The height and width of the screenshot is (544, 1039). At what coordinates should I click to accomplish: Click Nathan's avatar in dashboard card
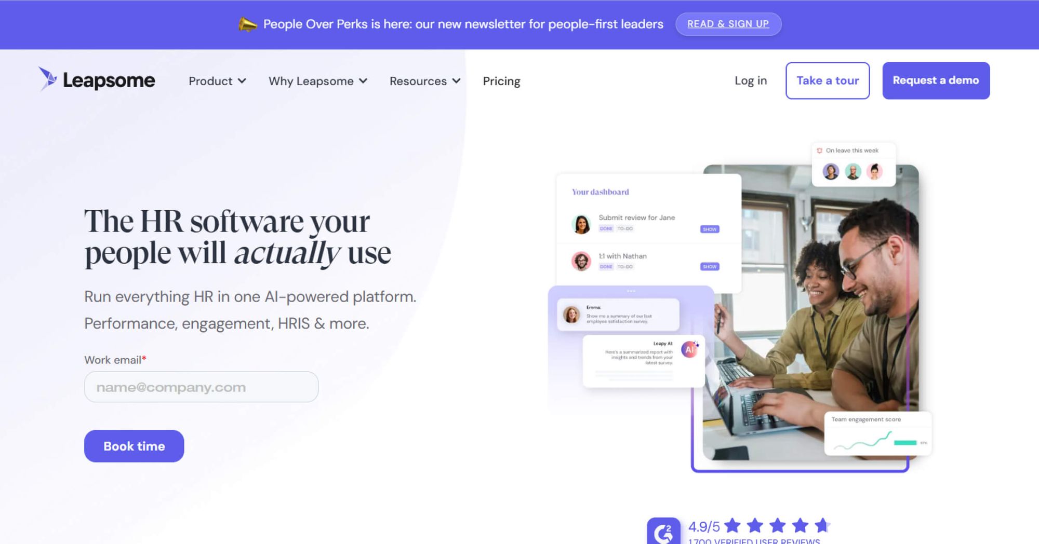[x=581, y=261]
